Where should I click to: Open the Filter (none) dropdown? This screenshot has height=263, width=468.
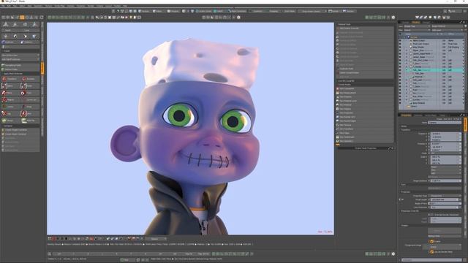[417, 30]
